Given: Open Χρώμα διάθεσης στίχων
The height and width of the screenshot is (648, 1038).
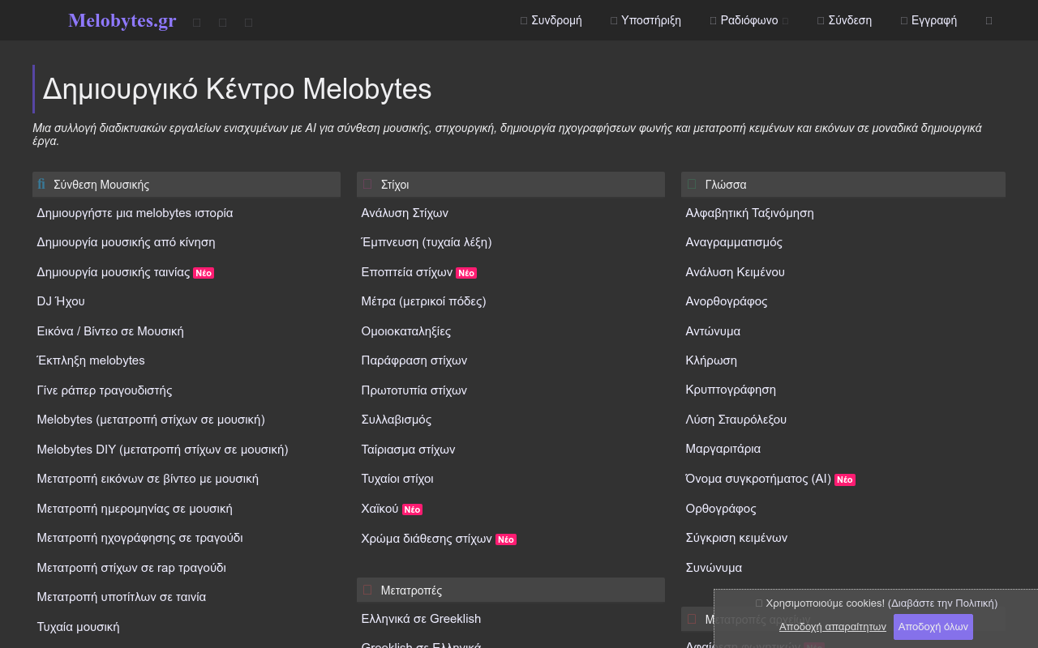Looking at the screenshot, I should (x=427, y=538).
